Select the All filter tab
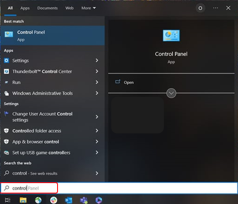 (10, 8)
